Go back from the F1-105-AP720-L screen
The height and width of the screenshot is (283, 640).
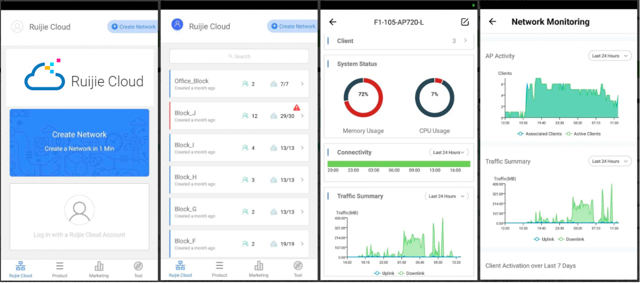tap(332, 22)
